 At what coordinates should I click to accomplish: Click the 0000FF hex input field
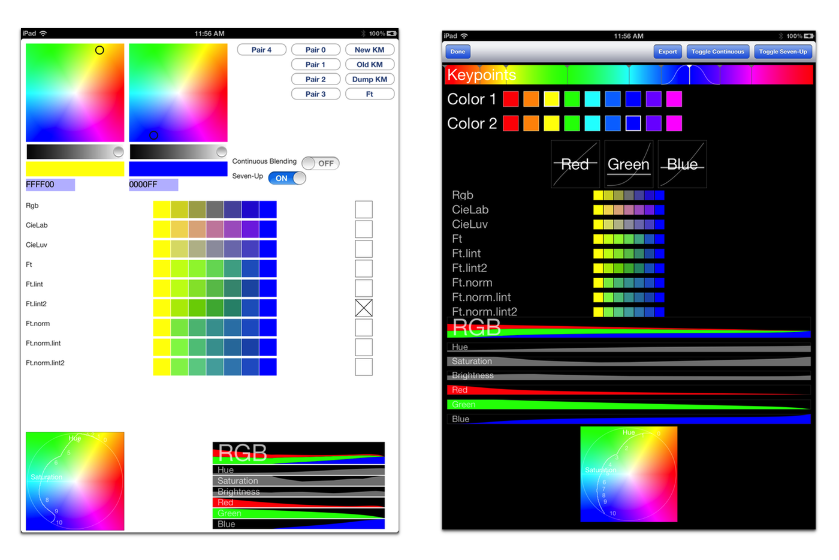tap(153, 185)
